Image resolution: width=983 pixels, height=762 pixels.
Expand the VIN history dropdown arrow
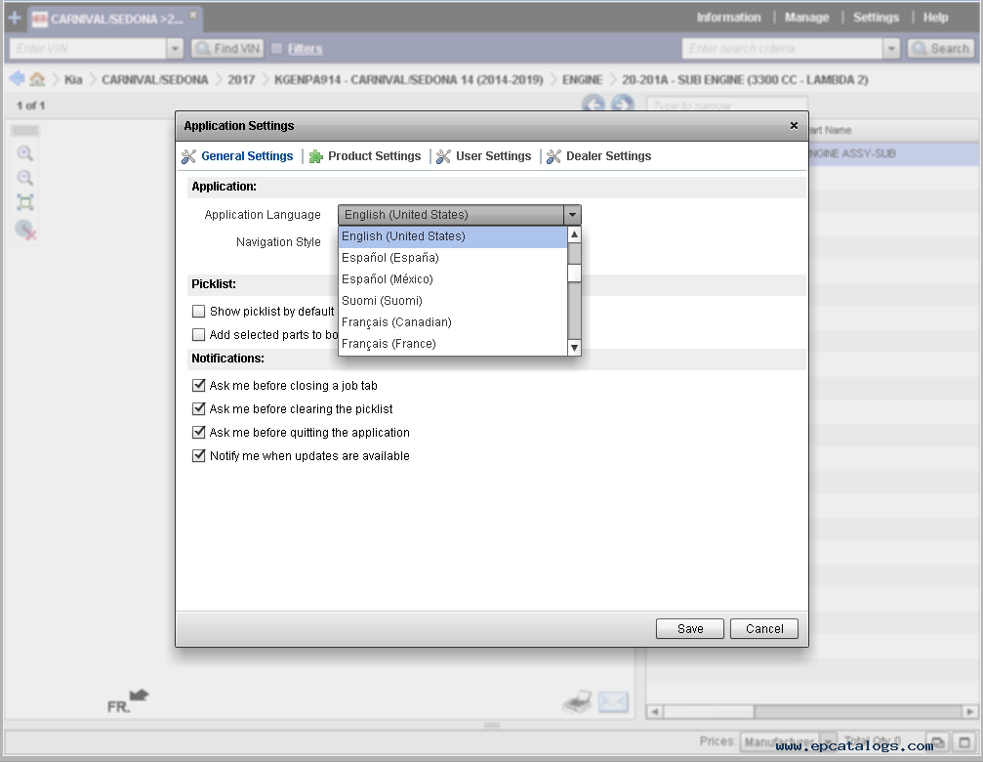(175, 48)
